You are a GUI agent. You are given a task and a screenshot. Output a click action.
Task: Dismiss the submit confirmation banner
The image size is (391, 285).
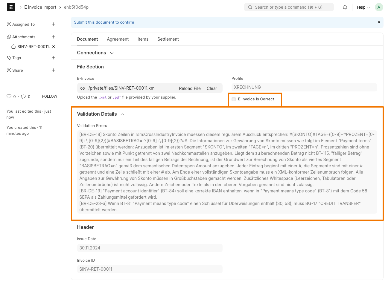(379, 22)
